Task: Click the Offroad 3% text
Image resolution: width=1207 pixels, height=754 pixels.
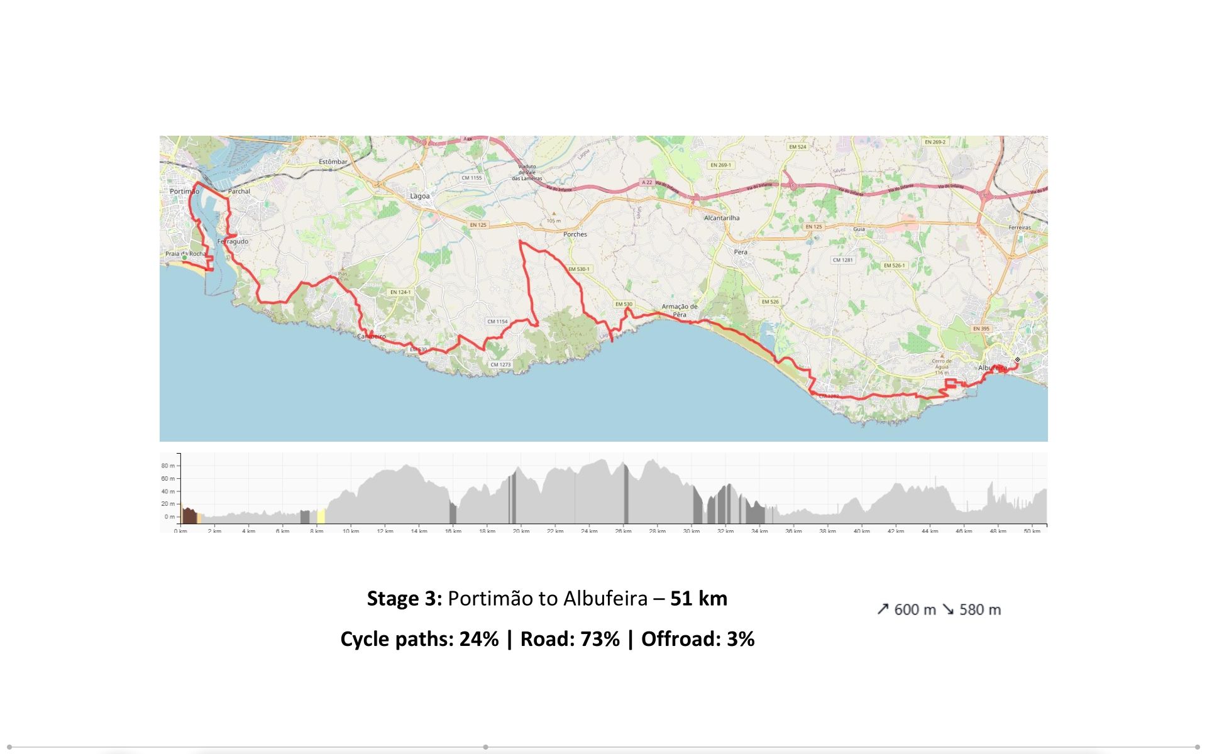Action: (x=698, y=639)
